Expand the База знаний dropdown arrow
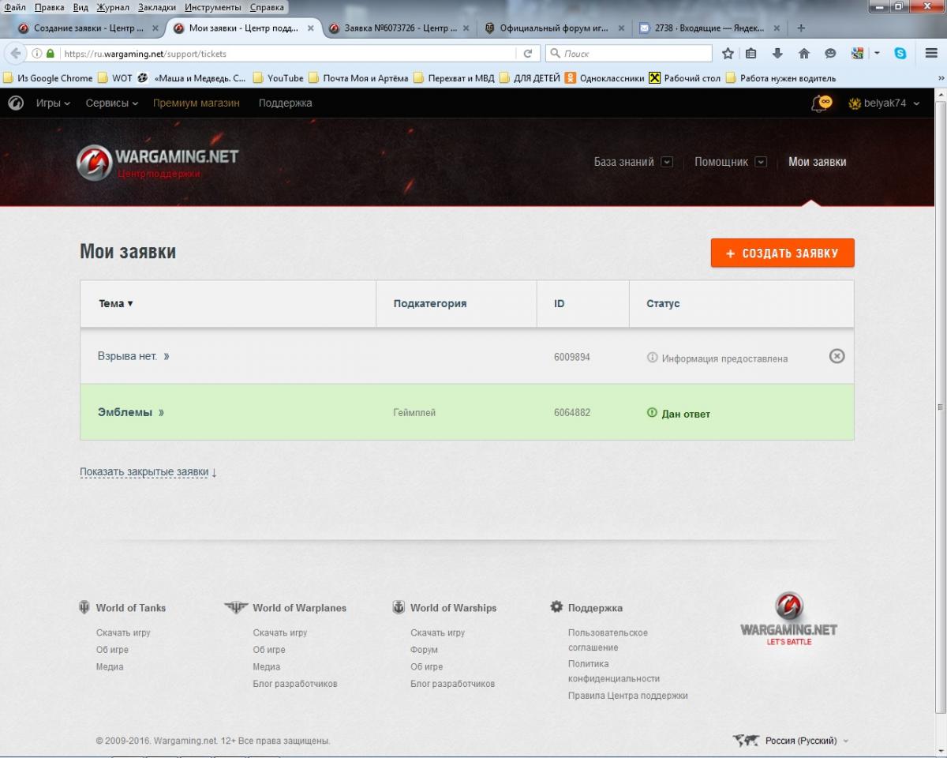 (667, 162)
